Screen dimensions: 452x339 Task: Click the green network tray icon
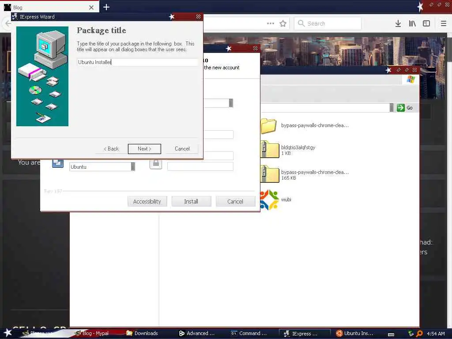(x=411, y=334)
